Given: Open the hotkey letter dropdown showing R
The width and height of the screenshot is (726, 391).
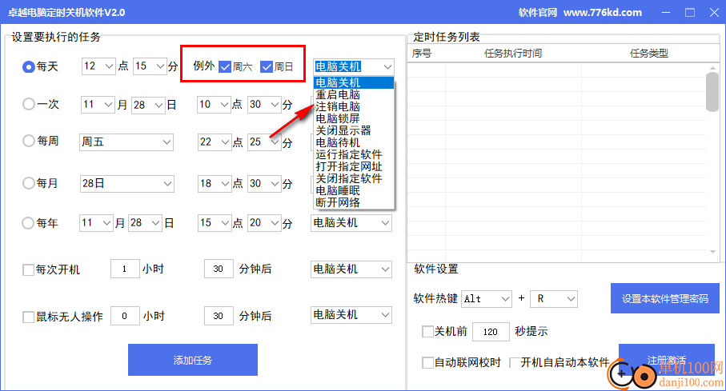Looking at the screenshot, I should [554, 299].
